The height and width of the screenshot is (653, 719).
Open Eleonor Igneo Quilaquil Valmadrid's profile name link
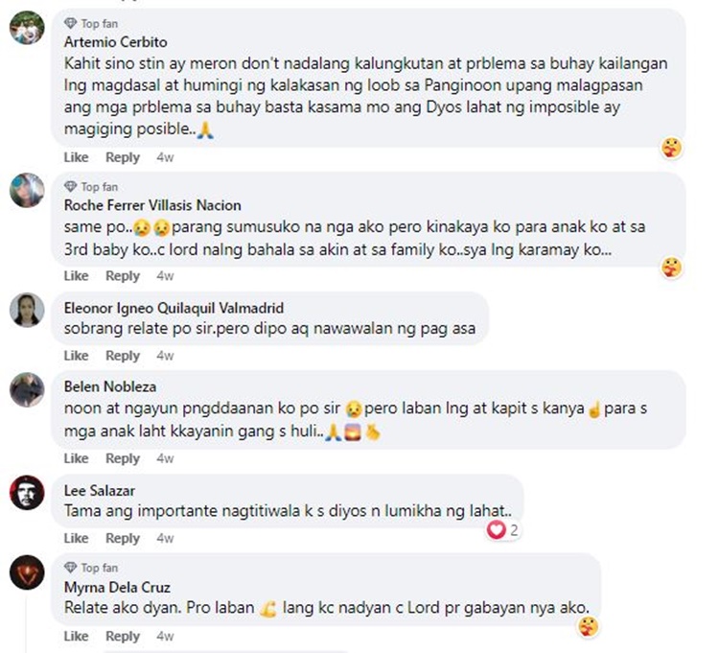[x=174, y=308]
